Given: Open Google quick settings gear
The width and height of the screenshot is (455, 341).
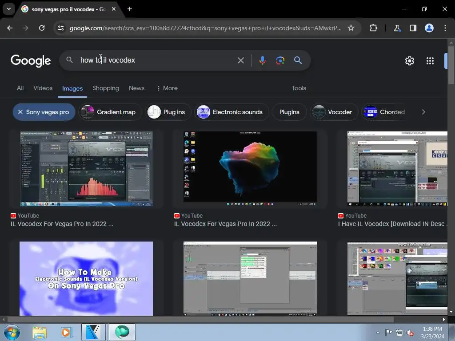Looking at the screenshot, I should [x=409, y=60].
